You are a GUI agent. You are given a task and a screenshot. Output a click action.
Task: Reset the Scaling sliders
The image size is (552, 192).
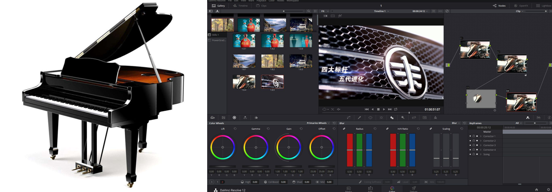point(461,129)
